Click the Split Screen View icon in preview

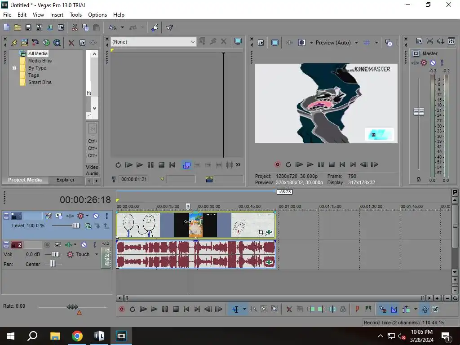click(302, 43)
